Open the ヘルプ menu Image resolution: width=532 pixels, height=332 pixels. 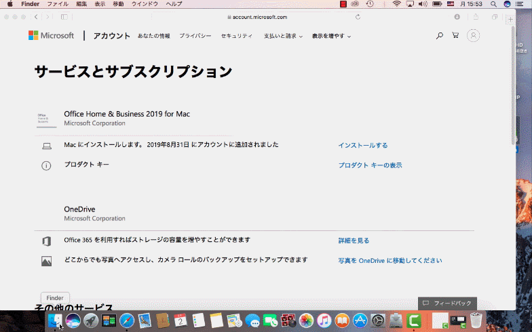174,4
